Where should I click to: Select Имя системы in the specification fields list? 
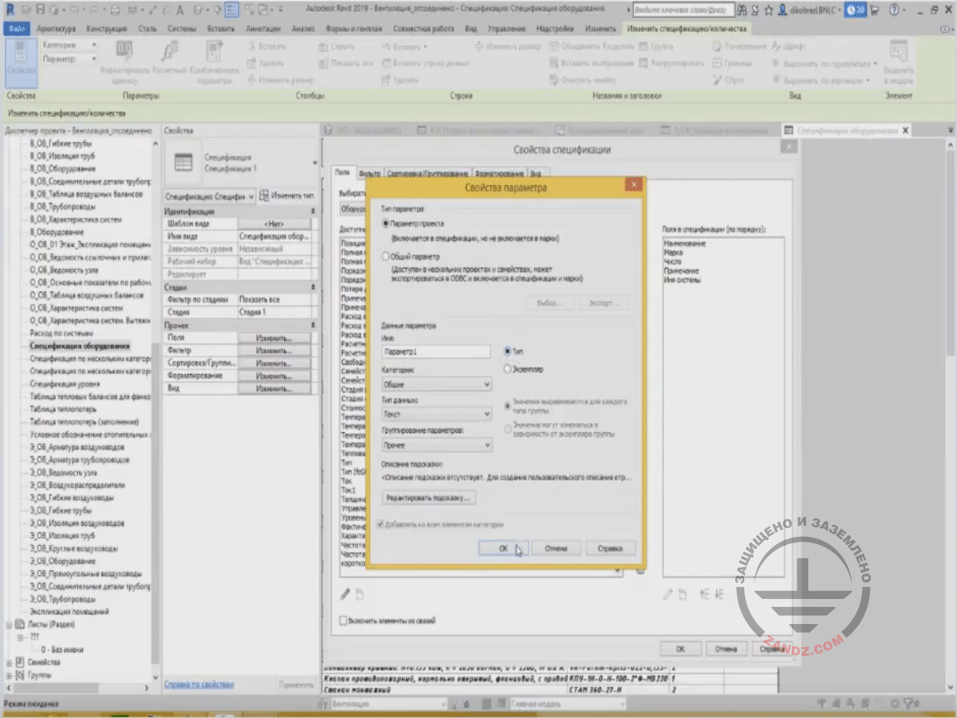coord(682,280)
